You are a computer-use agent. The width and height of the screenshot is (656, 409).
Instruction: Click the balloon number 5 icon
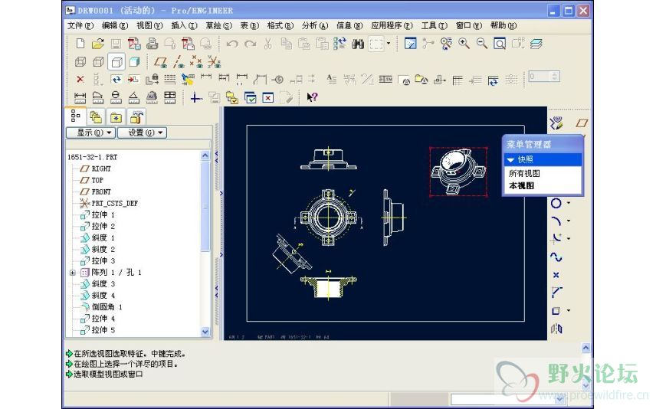tap(277, 79)
